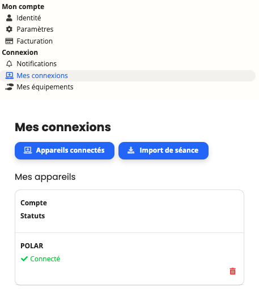Click the credit card icon for Facturation
Screen dimensions: 259x289
click(x=9, y=41)
